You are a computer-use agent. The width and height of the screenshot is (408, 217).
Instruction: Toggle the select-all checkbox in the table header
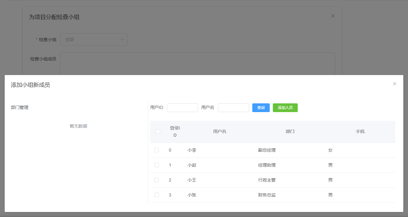[x=158, y=131]
